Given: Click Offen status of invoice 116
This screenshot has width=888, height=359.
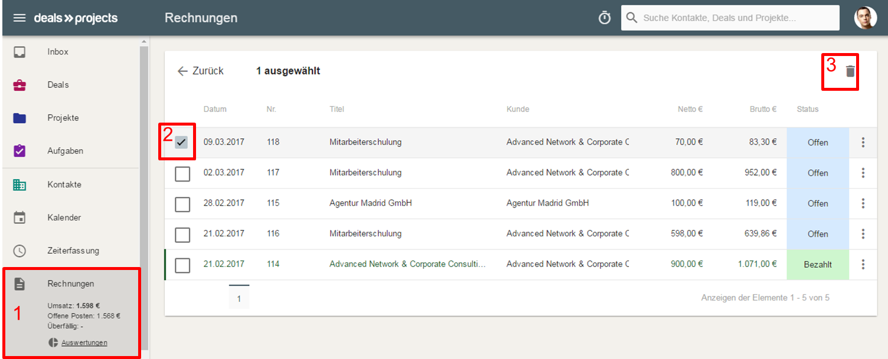Looking at the screenshot, I should pyautogui.click(x=818, y=234).
